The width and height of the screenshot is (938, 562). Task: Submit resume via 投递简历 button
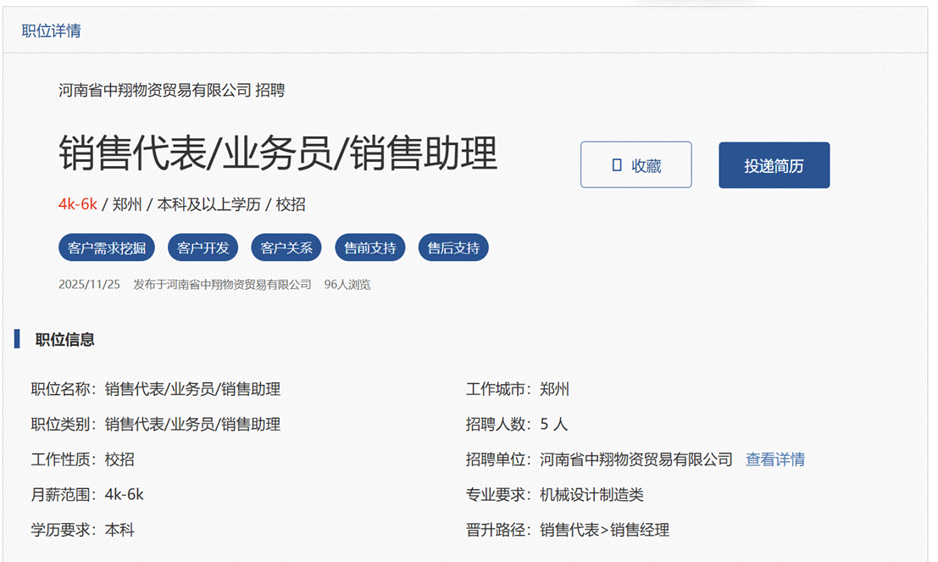click(774, 165)
